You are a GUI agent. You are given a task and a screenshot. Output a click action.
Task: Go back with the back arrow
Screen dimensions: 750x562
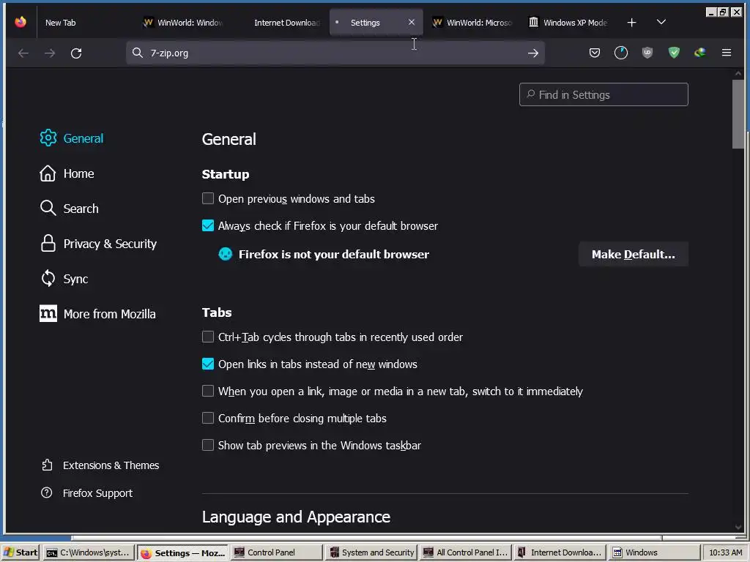tap(23, 53)
